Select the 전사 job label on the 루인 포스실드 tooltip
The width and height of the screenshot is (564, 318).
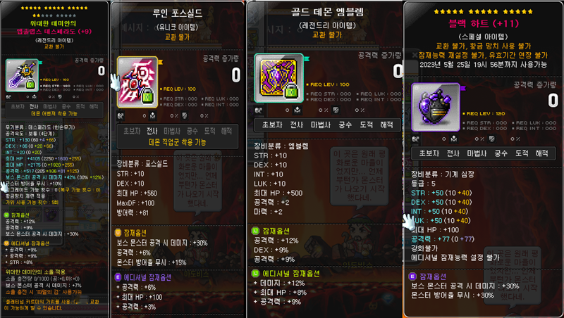tap(152, 131)
